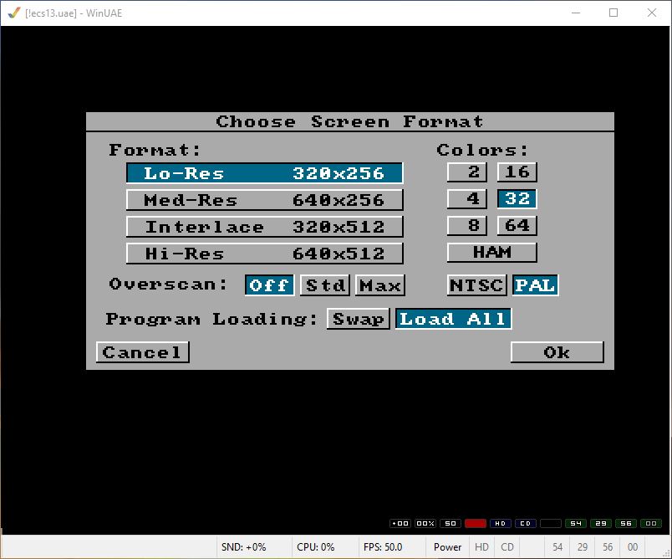Choose Interlace 320x512 format

point(264,227)
